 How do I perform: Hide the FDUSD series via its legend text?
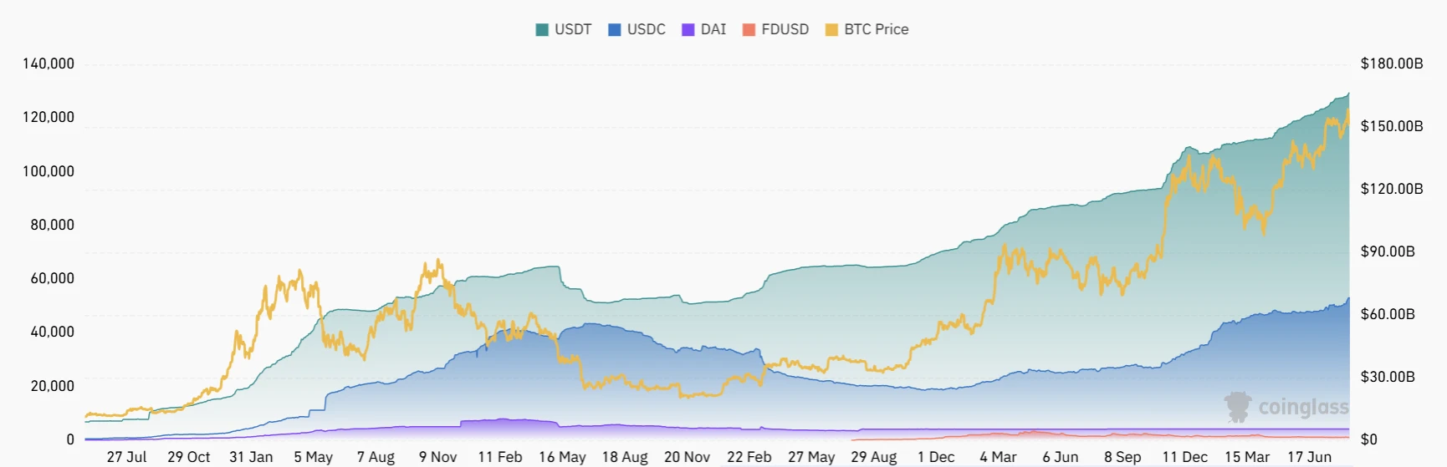pyautogui.click(x=785, y=29)
